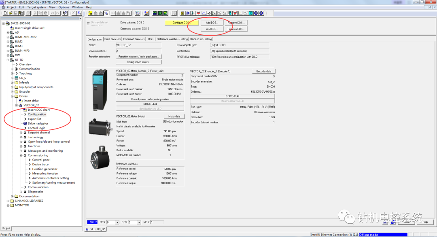Switch to Units tab
This screenshot has height=237, width=437.
(151, 39)
